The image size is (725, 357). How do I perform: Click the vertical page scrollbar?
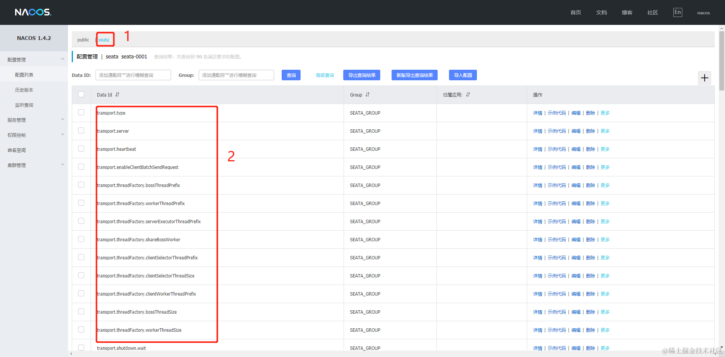722,60
